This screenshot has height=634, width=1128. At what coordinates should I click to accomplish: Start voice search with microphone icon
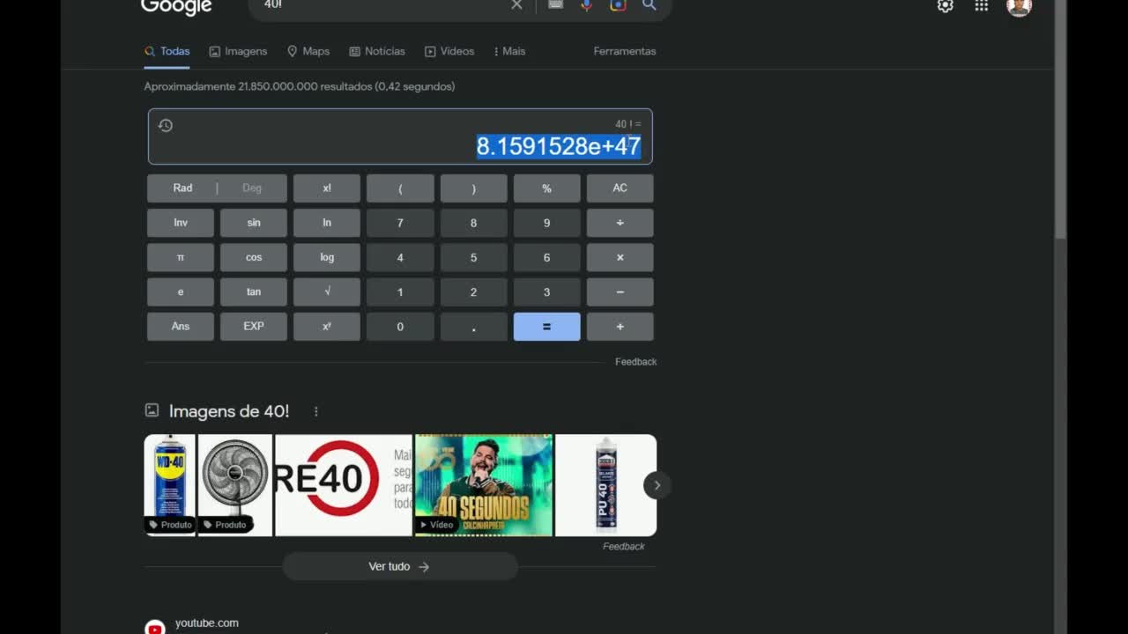pos(586,5)
